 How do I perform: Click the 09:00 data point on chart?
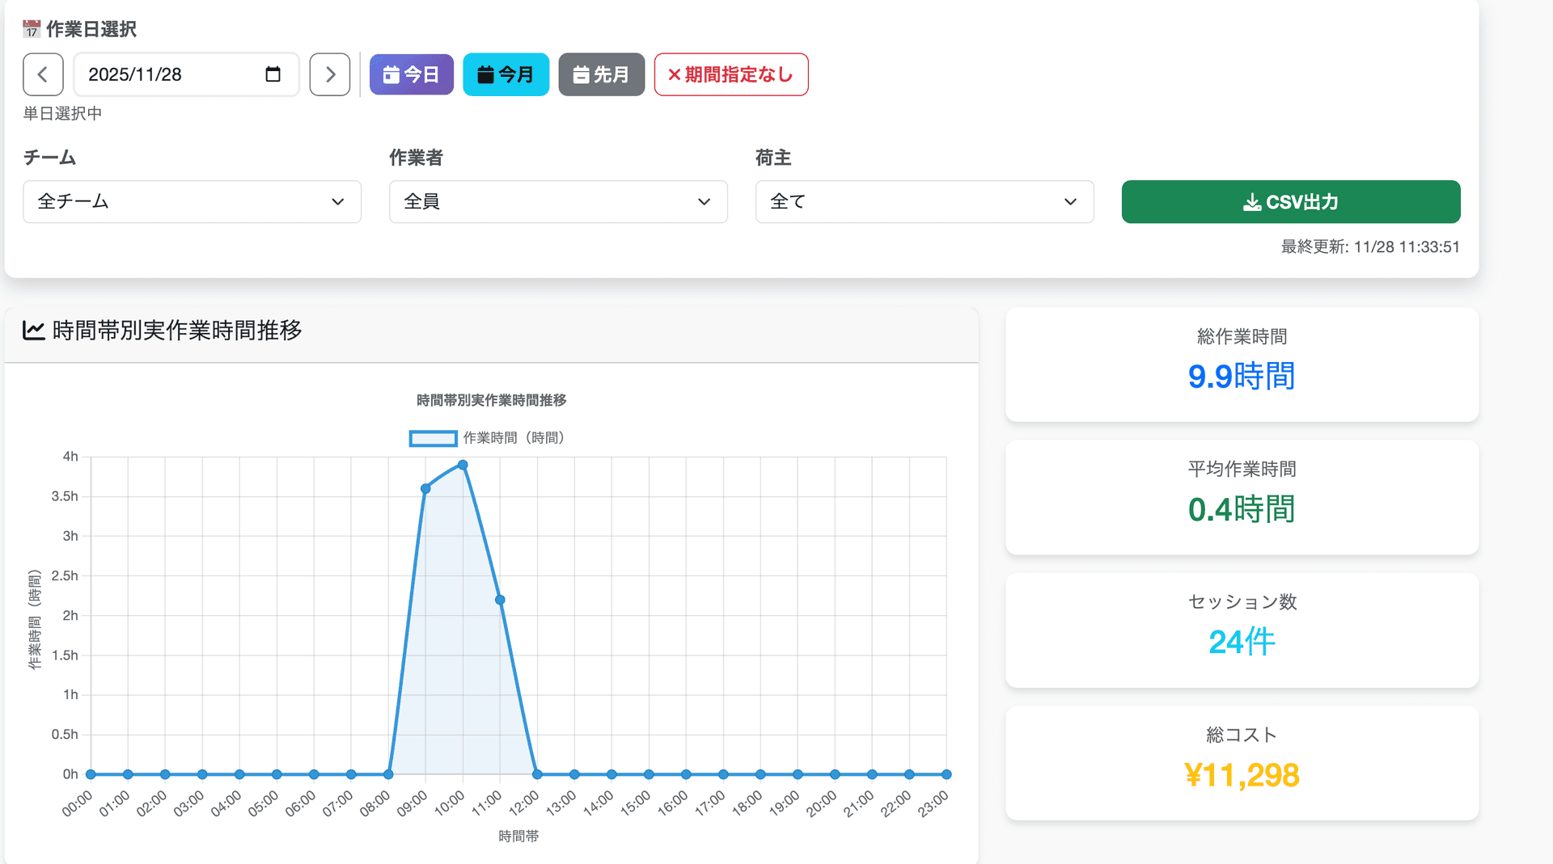425,488
